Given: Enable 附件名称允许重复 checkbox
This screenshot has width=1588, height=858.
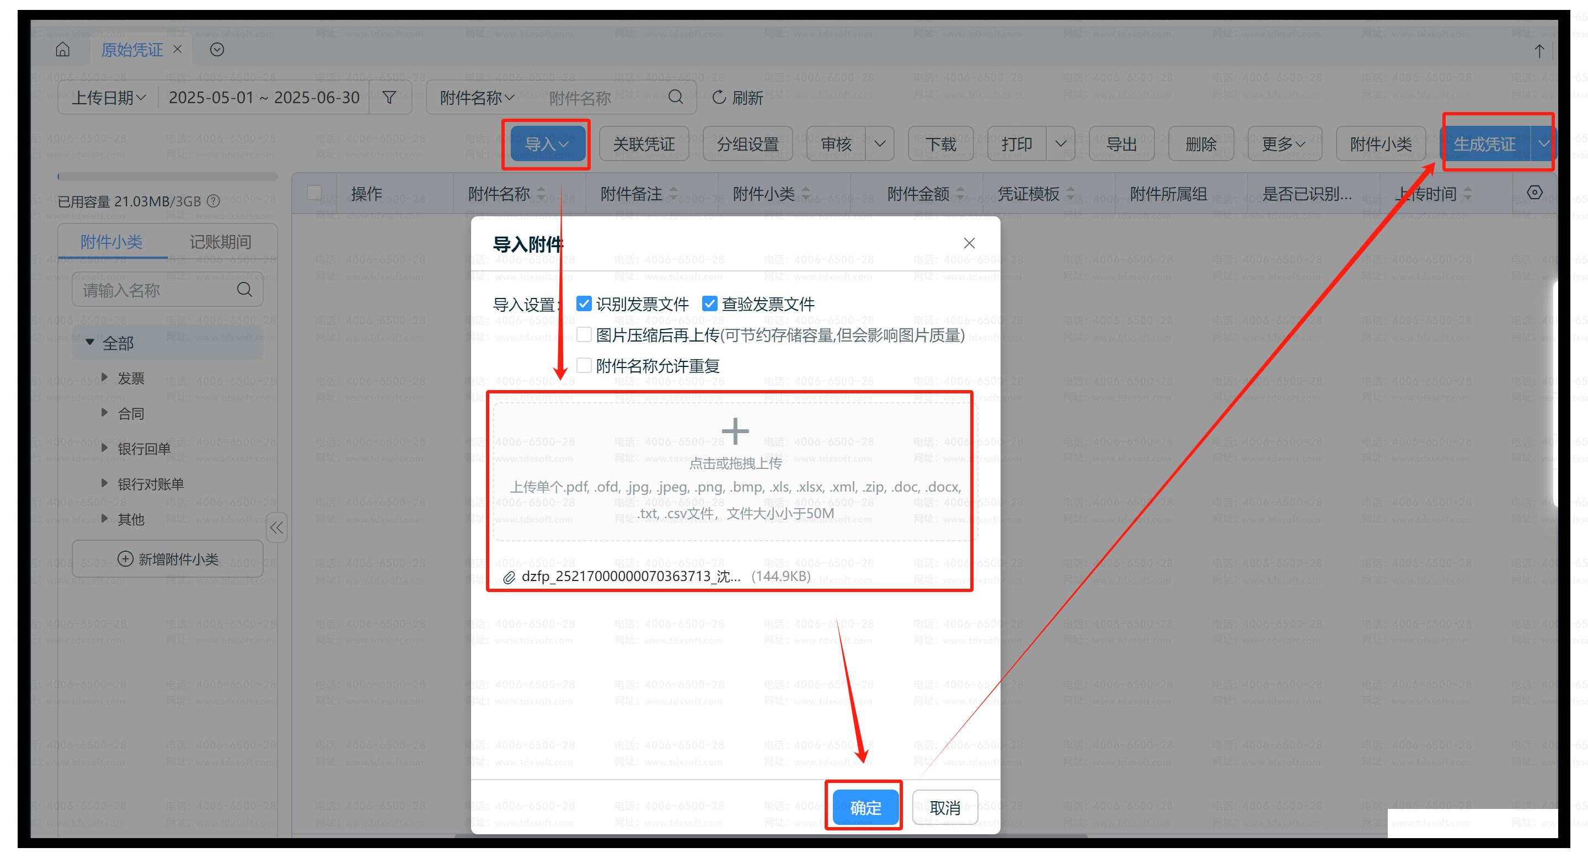Looking at the screenshot, I should [584, 365].
